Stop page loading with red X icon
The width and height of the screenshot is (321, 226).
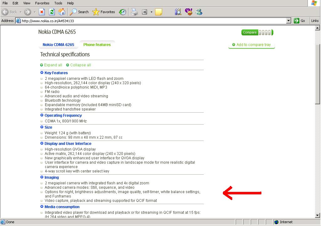pos(42,12)
